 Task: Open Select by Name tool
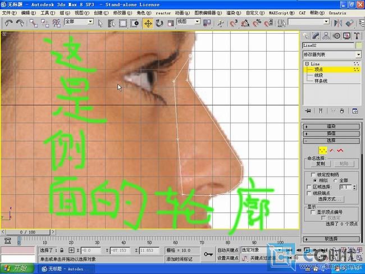click(112, 23)
